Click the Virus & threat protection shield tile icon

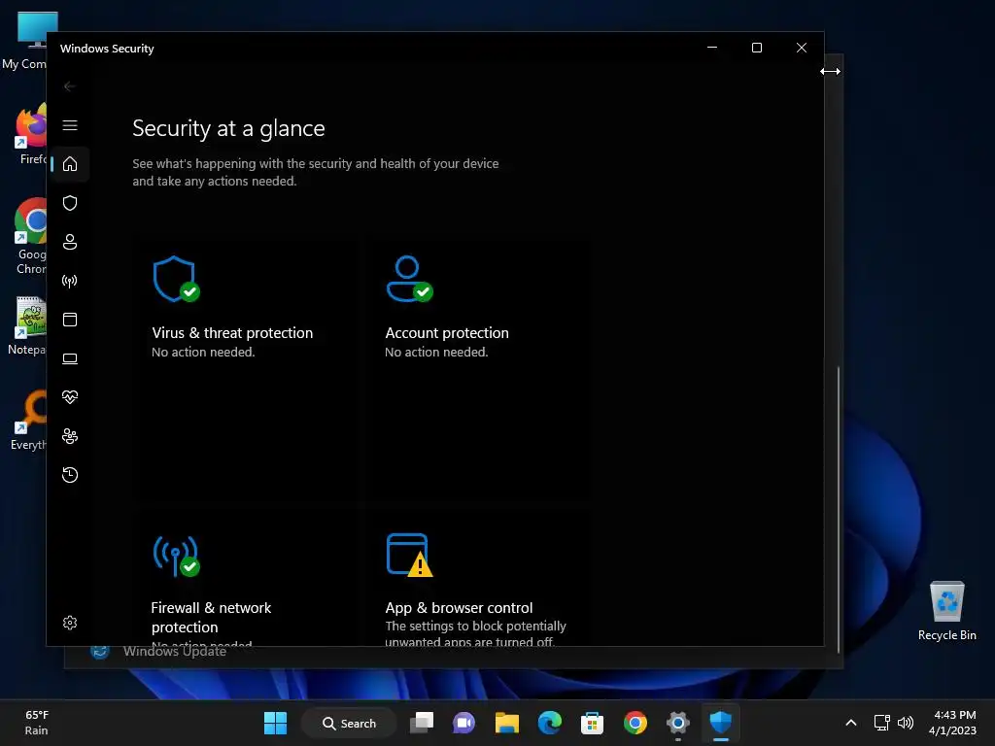tap(176, 279)
